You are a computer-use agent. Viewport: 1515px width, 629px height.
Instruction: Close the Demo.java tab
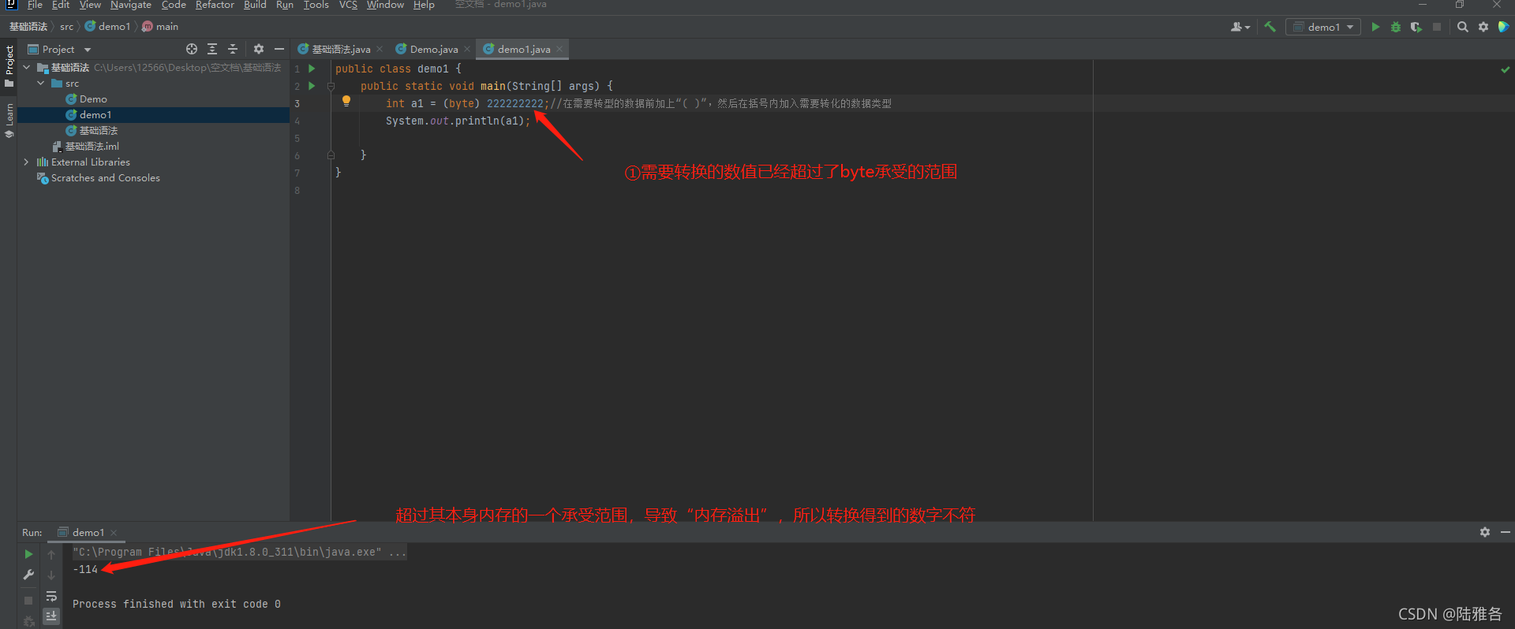pyautogui.click(x=467, y=49)
